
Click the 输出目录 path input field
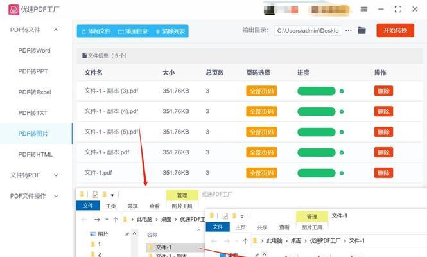[x=308, y=31]
